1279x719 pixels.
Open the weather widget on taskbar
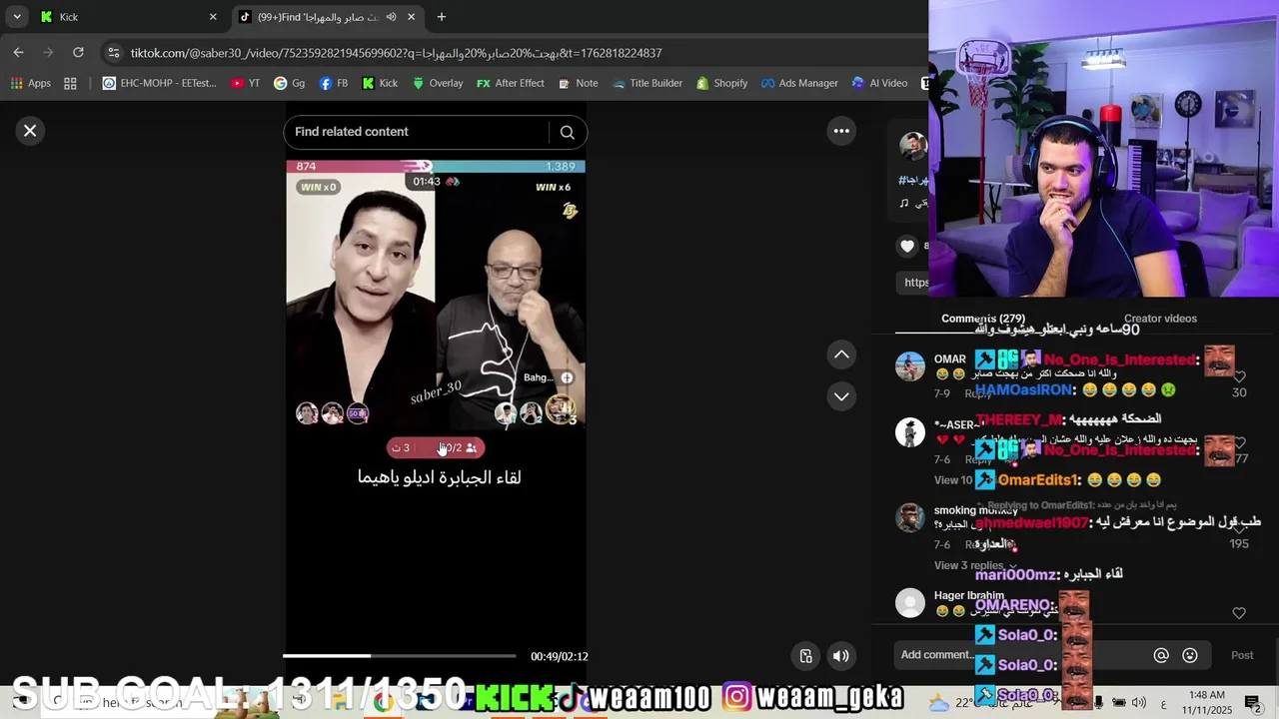click(x=979, y=703)
